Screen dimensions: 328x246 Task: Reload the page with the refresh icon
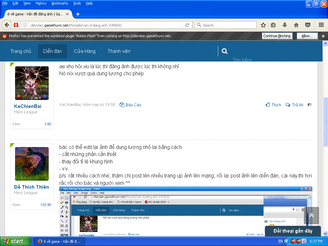pos(187,25)
